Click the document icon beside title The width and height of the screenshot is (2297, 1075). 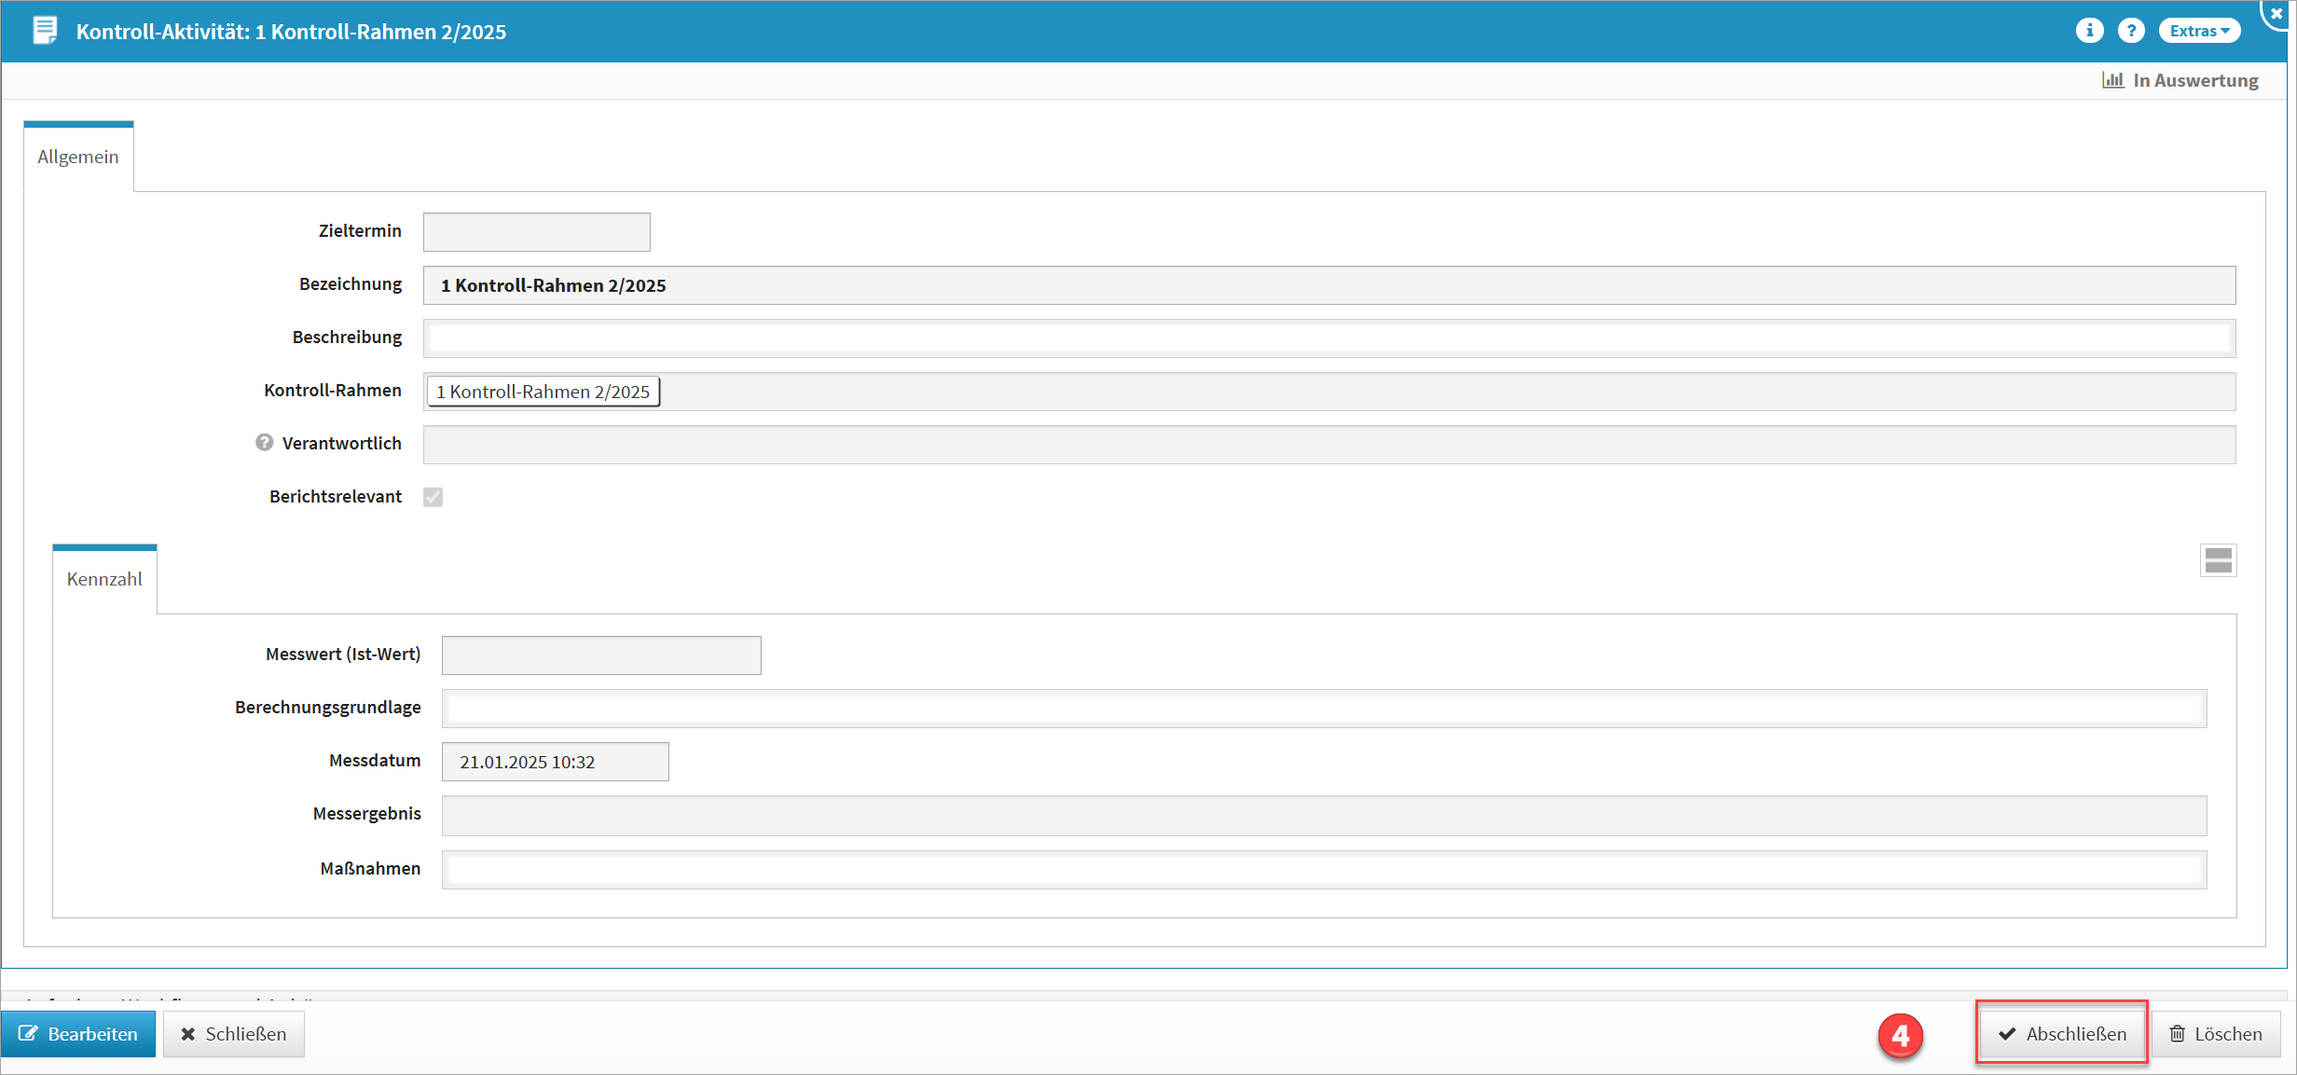coord(44,31)
